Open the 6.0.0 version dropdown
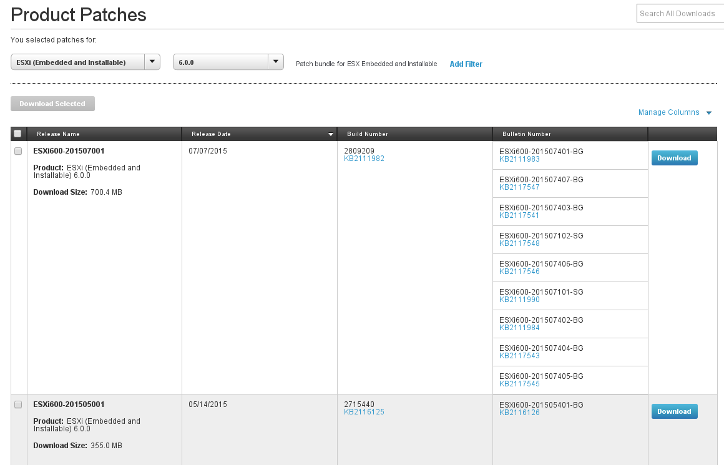724x465 pixels. click(x=228, y=62)
